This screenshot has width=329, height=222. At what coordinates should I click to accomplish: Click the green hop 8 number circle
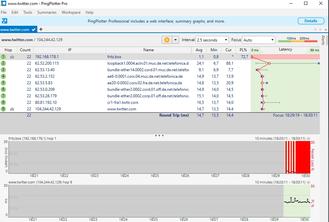pyautogui.click(x=3, y=103)
